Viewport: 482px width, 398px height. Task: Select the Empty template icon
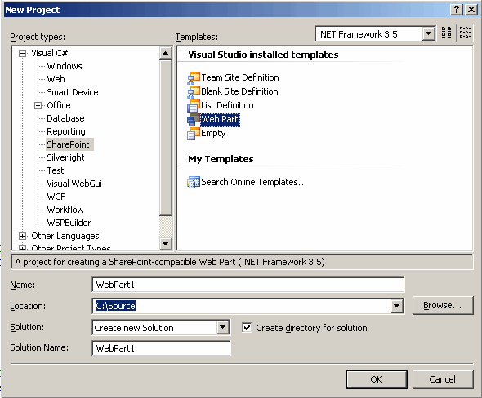pos(194,134)
